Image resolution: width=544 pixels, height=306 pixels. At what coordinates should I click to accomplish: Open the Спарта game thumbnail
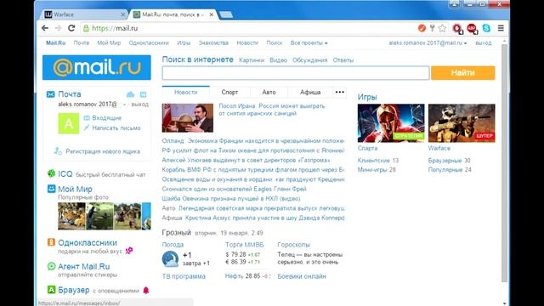(391, 122)
